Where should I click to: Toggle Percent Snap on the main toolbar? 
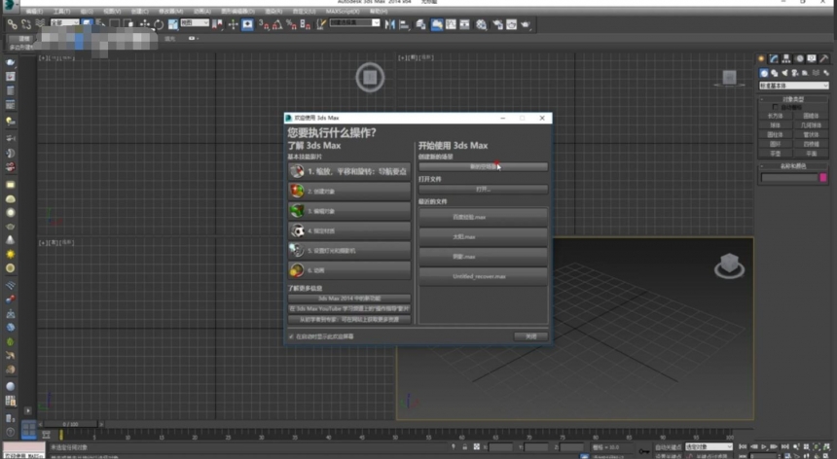click(x=291, y=24)
